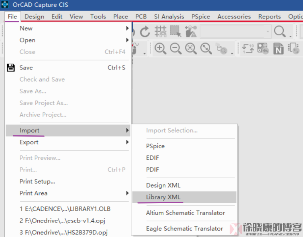Viewport: 303px width, 237px height.
Task: Click the annotate numbering icon
Action: coord(248,48)
